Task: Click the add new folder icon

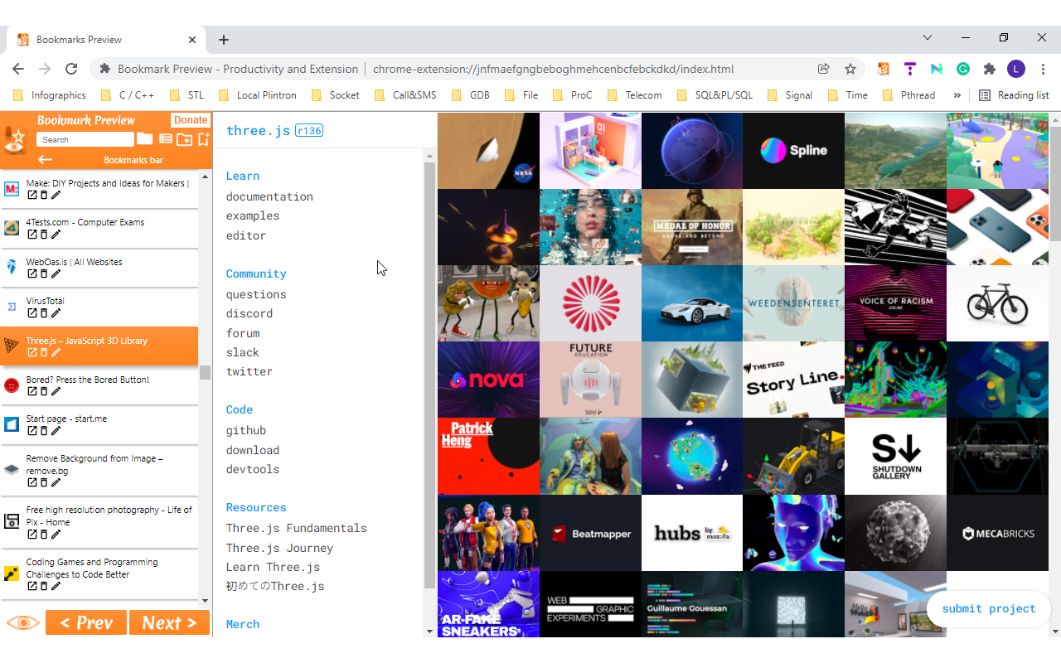Action: (x=184, y=139)
